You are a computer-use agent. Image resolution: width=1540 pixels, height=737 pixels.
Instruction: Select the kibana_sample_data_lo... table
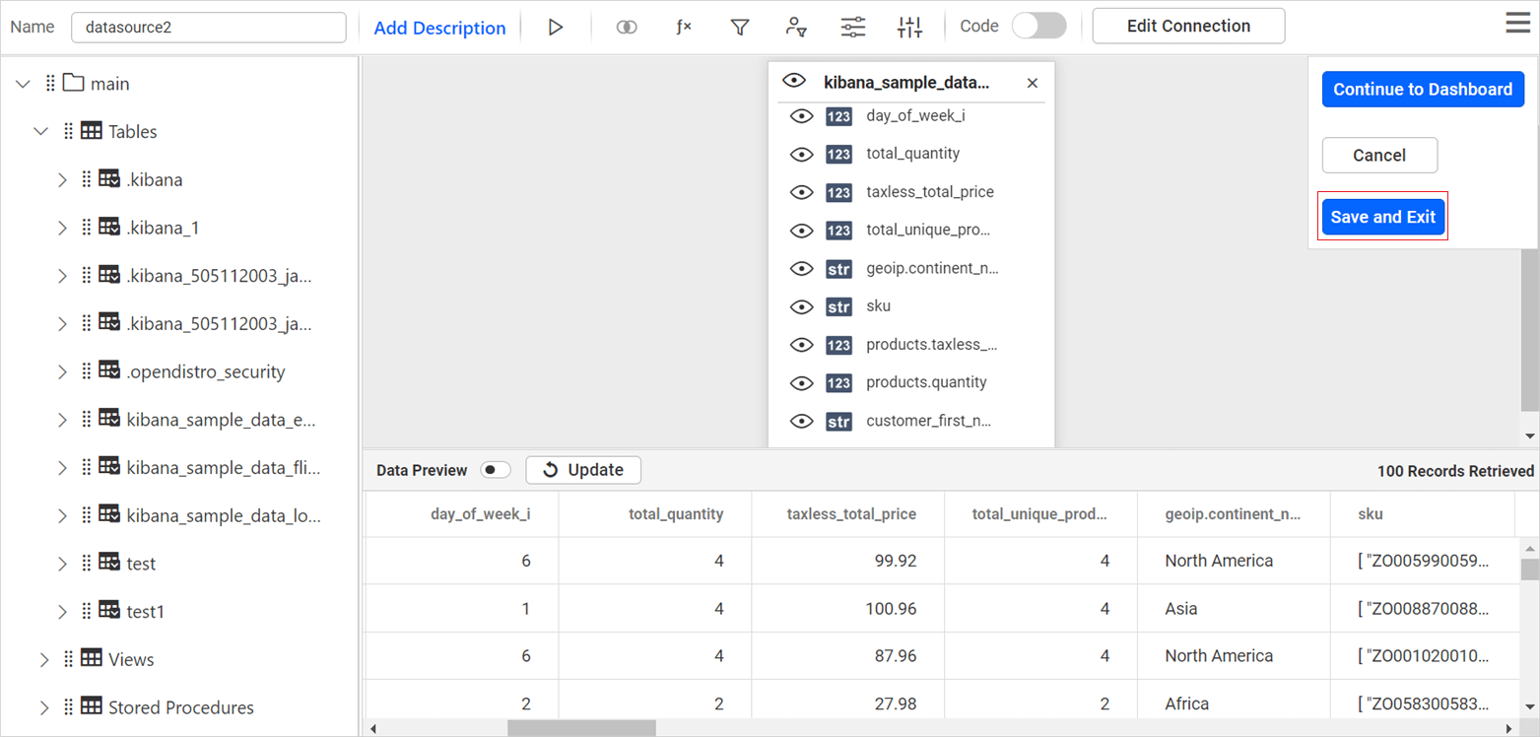(x=224, y=515)
